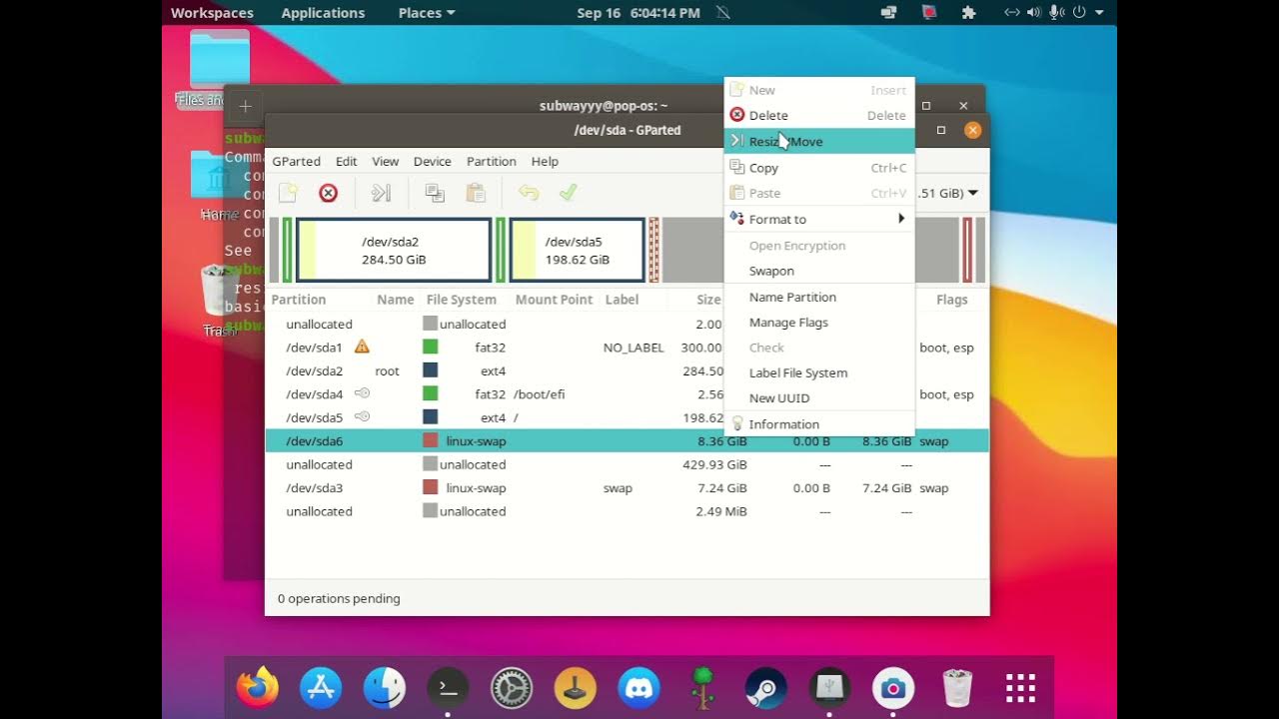Choose Copy from the context menu
Viewport: 1279px width, 719px height.
click(819, 168)
